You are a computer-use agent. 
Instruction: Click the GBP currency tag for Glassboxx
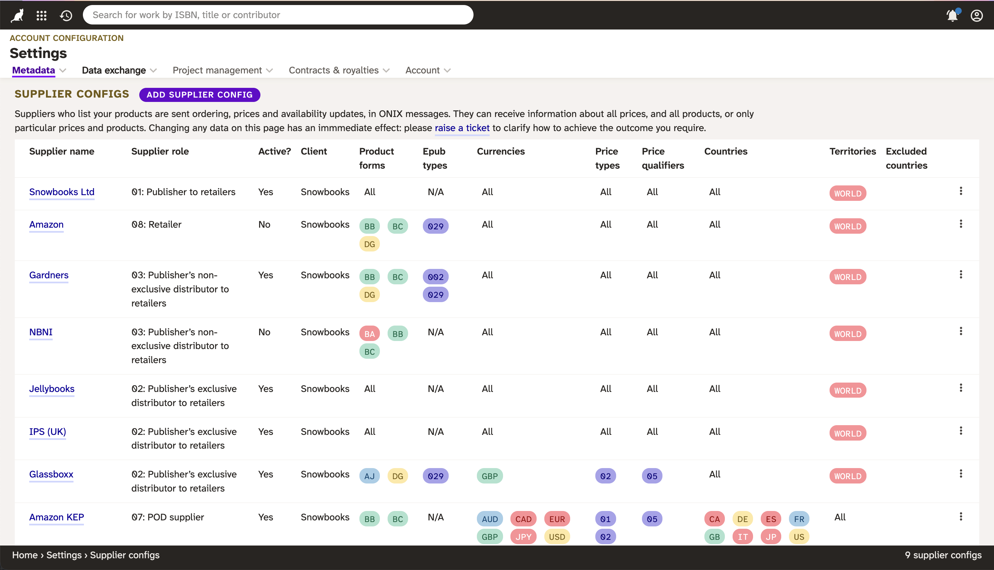point(490,476)
